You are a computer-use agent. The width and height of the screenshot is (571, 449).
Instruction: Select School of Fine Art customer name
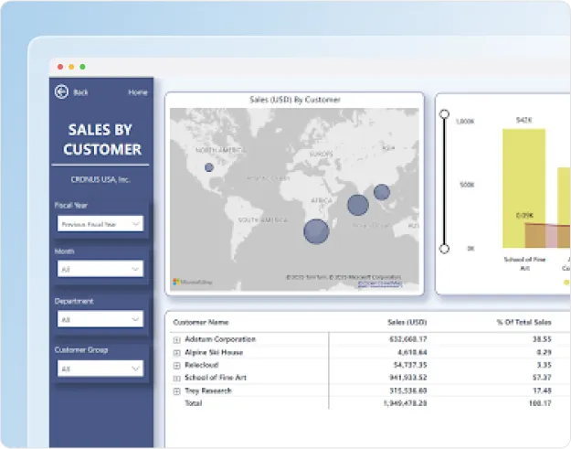click(216, 378)
